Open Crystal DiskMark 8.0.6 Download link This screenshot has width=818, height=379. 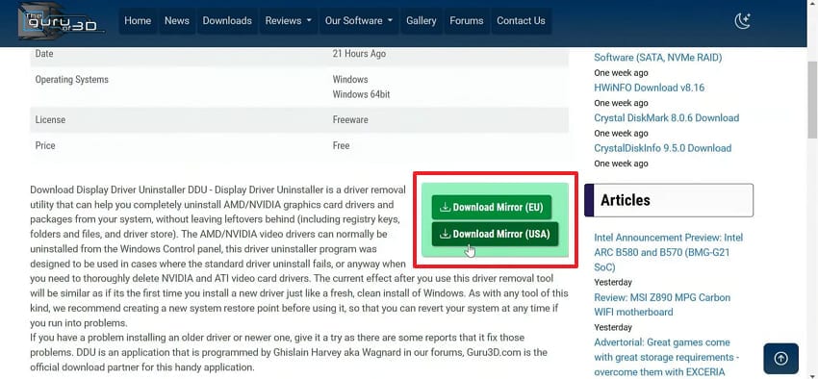pos(666,117)
